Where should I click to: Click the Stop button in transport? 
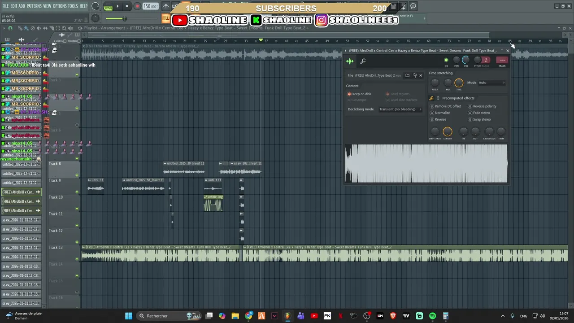(127, 6)
